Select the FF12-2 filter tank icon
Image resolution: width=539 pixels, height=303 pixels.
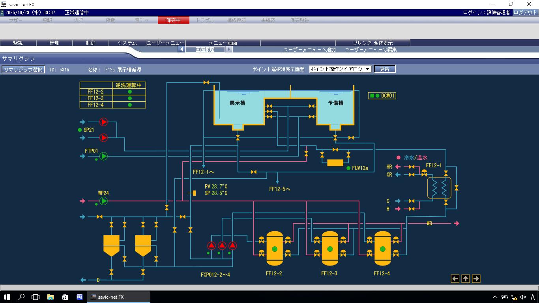pos(275,249)
